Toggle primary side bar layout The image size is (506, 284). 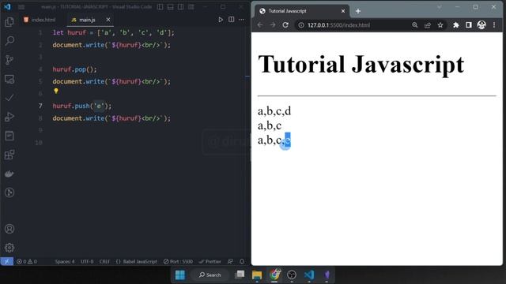coord(160,7)
